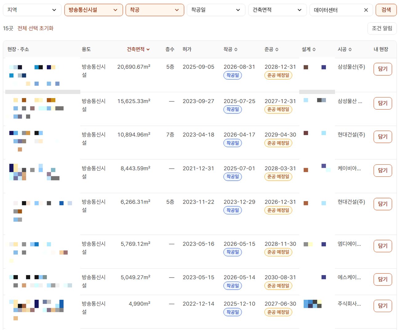Sort table by 준공 date column
The height and width of the screenshot is (330, 400).
271,49
